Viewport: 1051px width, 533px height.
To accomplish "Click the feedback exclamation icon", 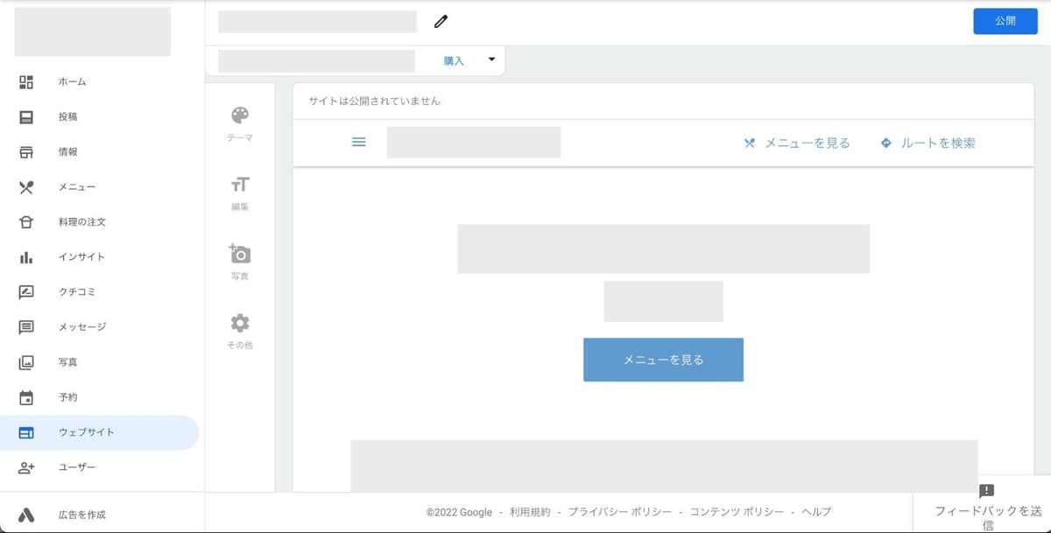I will tap(986, 491).
